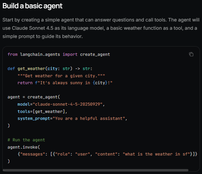Copy the code block using the copy icon
Image resolution: width=202 pixels, height=174 pixels.
coord(191,54)
